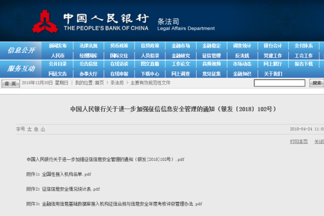Download the 银发[2018]102号 notice pdf
324x216 pixels.
105,159
